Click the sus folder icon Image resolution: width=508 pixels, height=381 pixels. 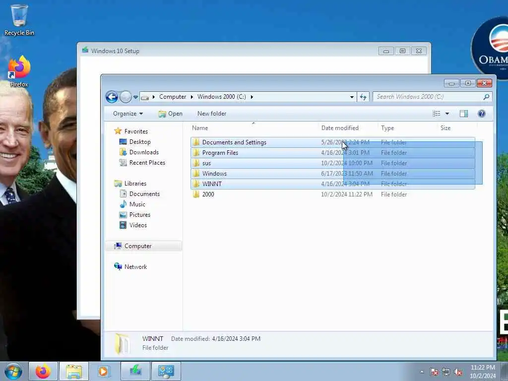[196, 163]
